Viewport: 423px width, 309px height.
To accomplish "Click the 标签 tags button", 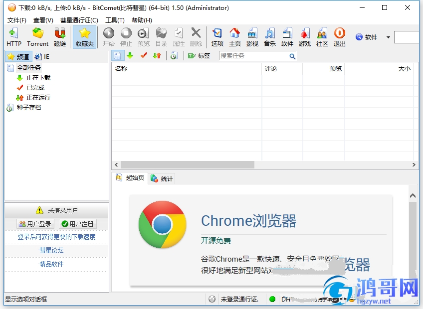I will [x=199, y=56].
